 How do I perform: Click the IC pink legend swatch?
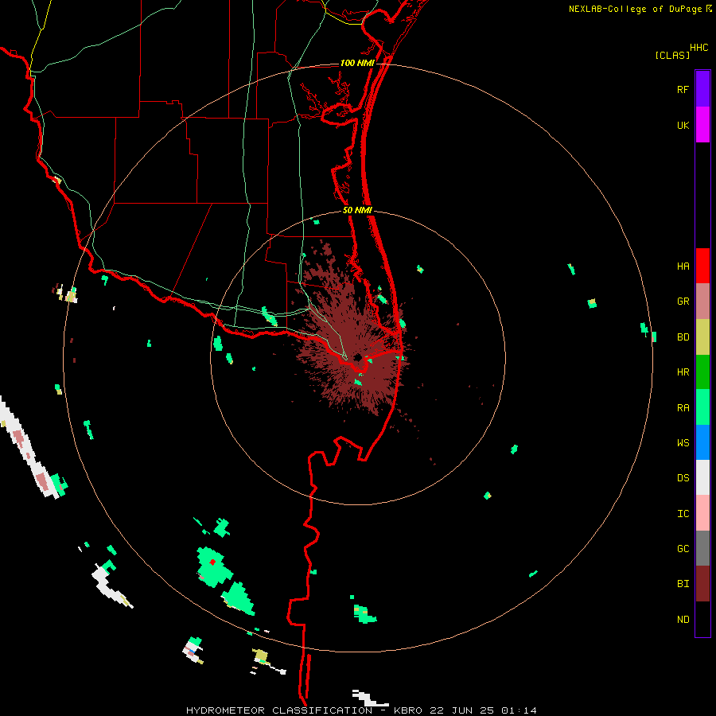tap(702, 513)
